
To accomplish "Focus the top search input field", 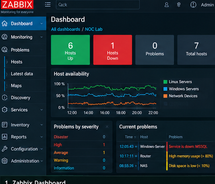I will (x=98, y=5).
